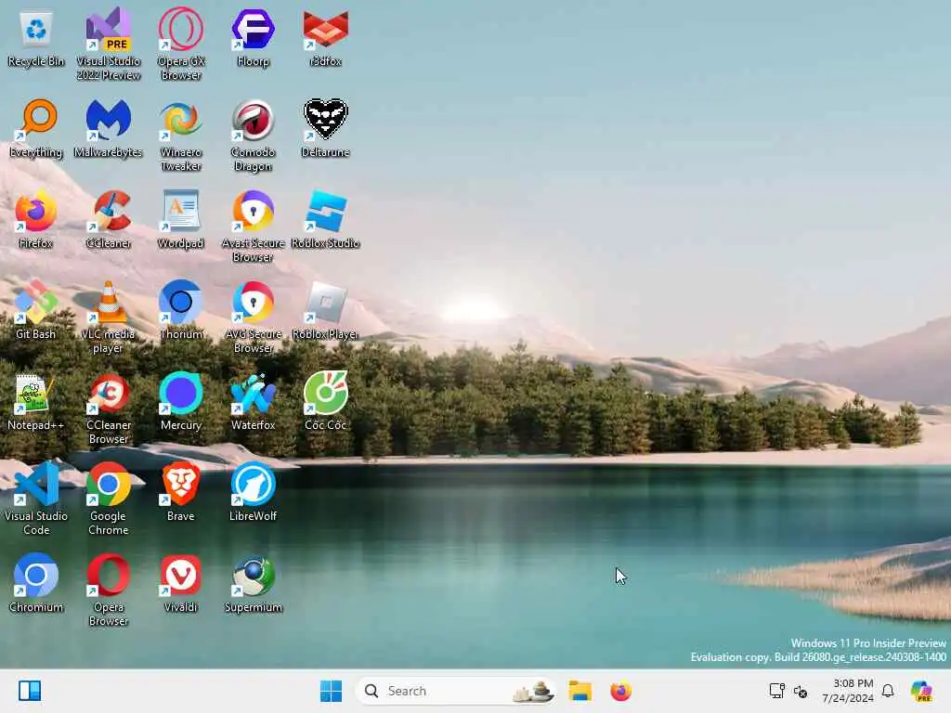Screen dimensions: 951x713
Task: Open File Explorer from the taskbar
Action: (580, 691)
